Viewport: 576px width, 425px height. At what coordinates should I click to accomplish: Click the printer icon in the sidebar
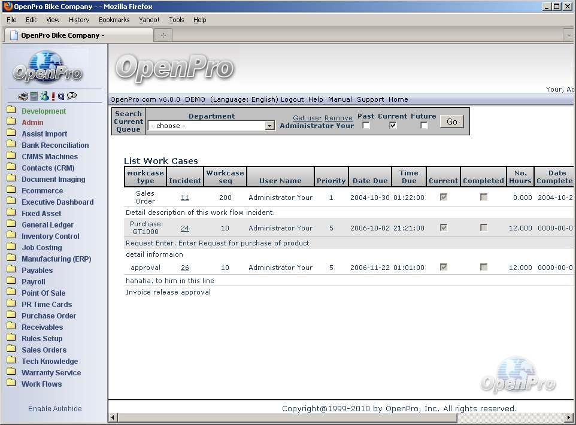[23, 96]
